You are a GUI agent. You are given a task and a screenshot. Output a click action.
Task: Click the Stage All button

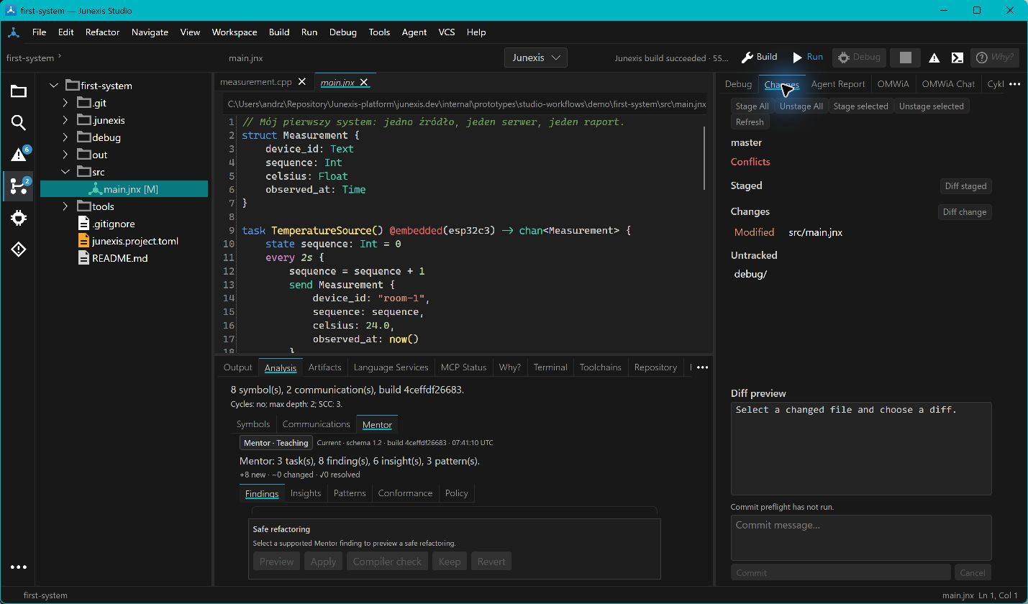pos(752,106)
